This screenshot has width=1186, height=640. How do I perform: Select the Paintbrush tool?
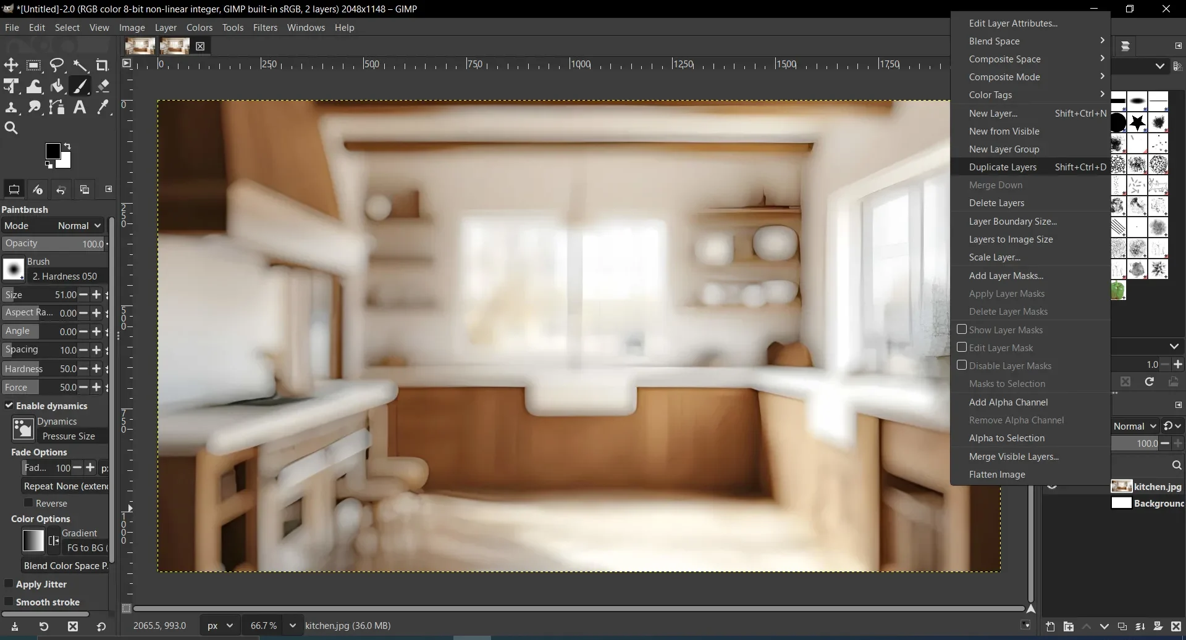tap(80, 86)
